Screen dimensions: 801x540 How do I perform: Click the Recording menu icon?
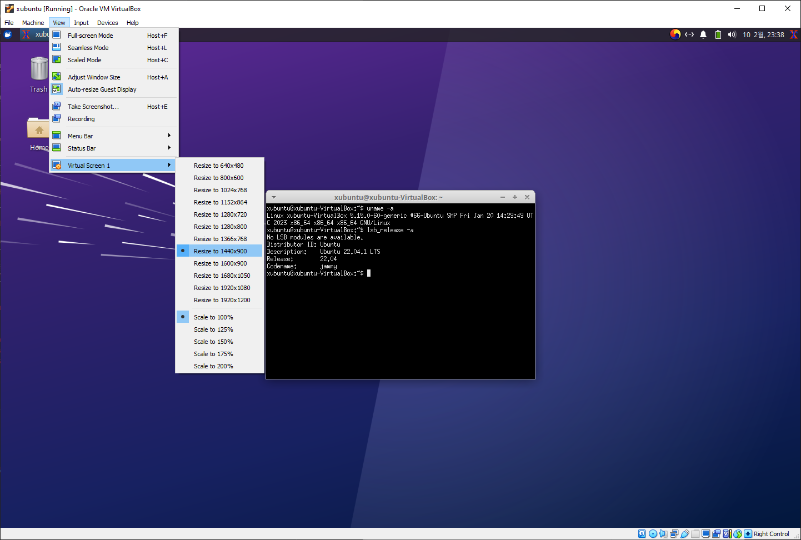point(57,118)
